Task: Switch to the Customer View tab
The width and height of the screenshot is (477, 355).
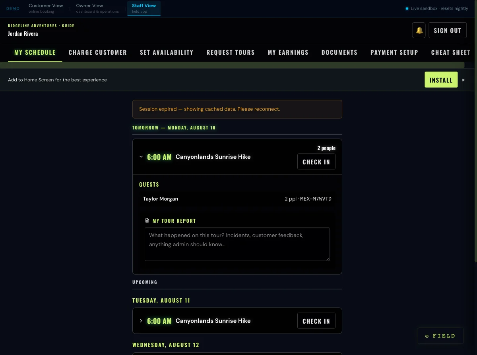Action: (x=46, y=8)
